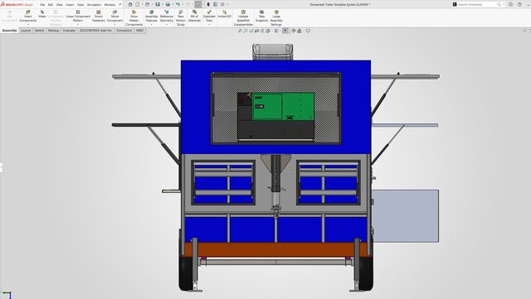531x299 pixels.
Task: Open the Insert menu
Action: point(70,5)
